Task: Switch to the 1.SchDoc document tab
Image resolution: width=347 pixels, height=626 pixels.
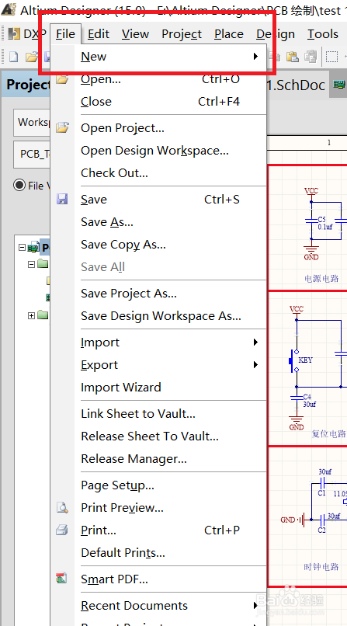Action: pyautogui.click(x=297, y=85)
